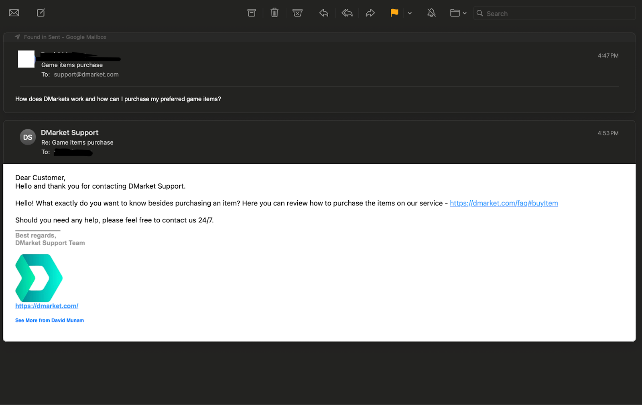Click the Best regards signature text
The image size is (642, 405).
point(36,236)
